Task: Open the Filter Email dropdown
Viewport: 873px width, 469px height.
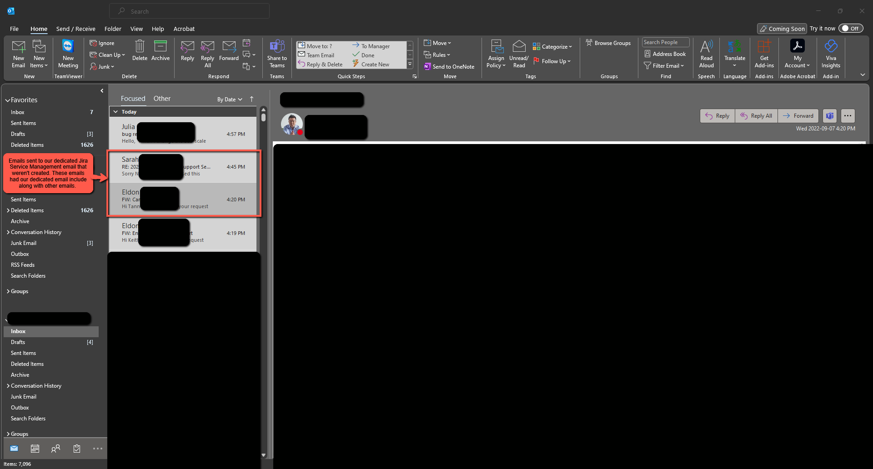Action: click(x=664, y=66)
